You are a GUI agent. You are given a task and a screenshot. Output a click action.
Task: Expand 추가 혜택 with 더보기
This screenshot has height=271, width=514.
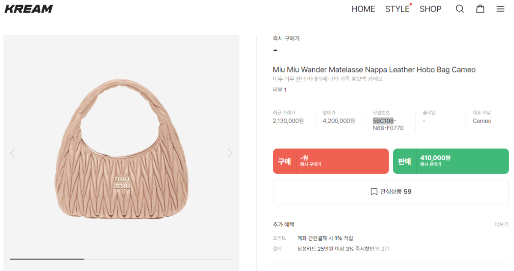(501, 224)
